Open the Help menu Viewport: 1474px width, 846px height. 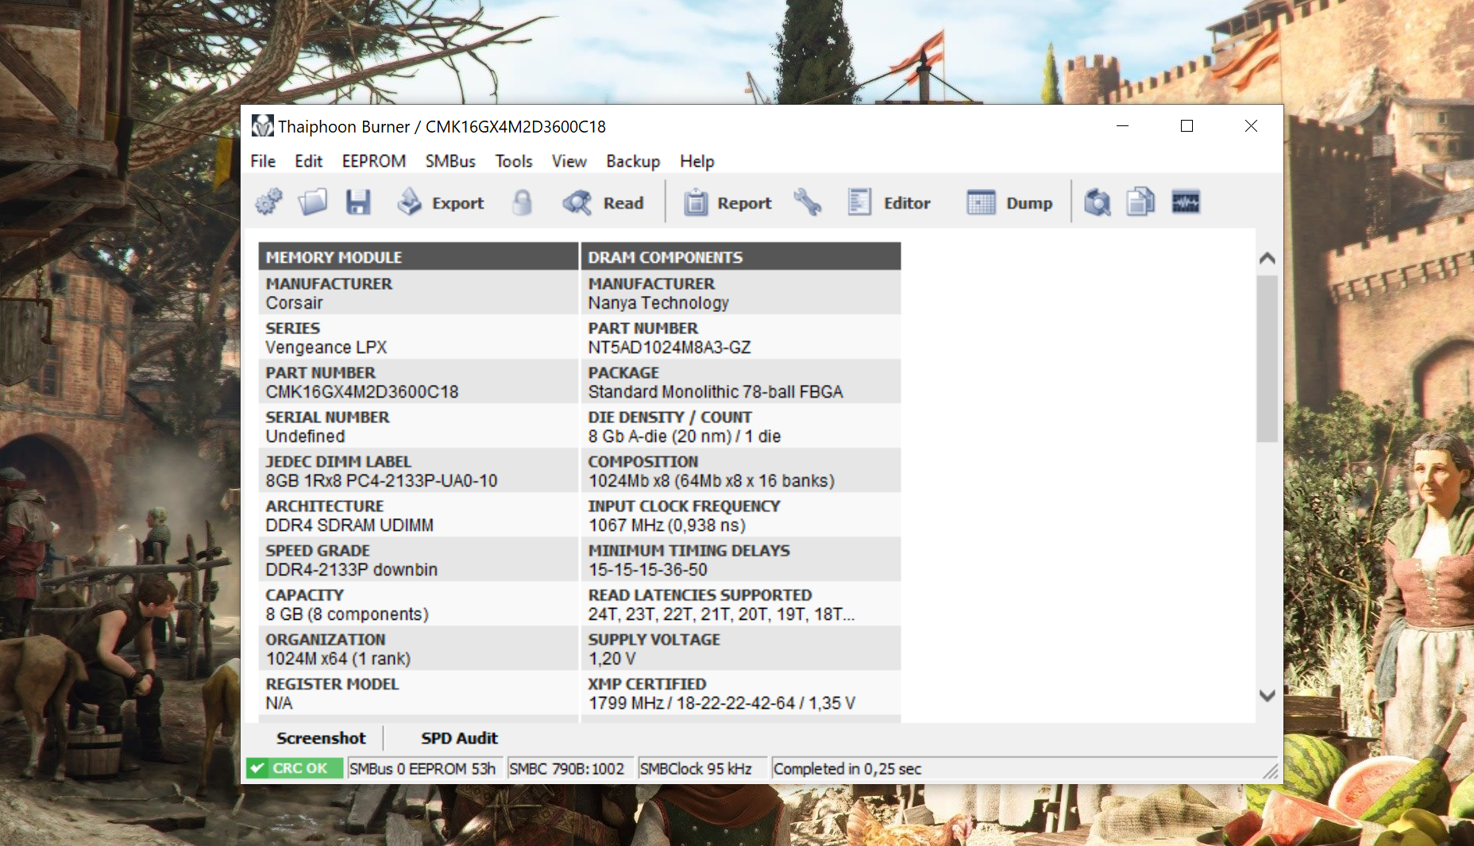pyautogui.click(x=697, y=161)
